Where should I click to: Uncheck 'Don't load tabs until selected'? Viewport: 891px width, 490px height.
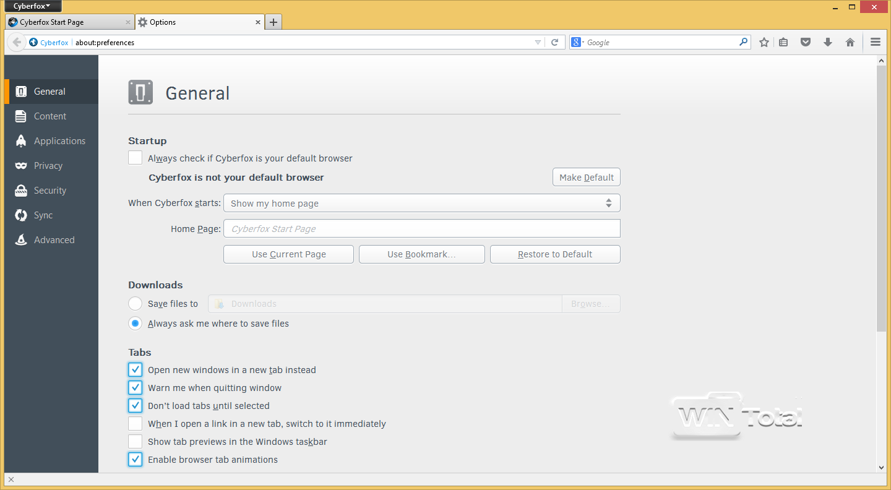(x=135, y=406)
